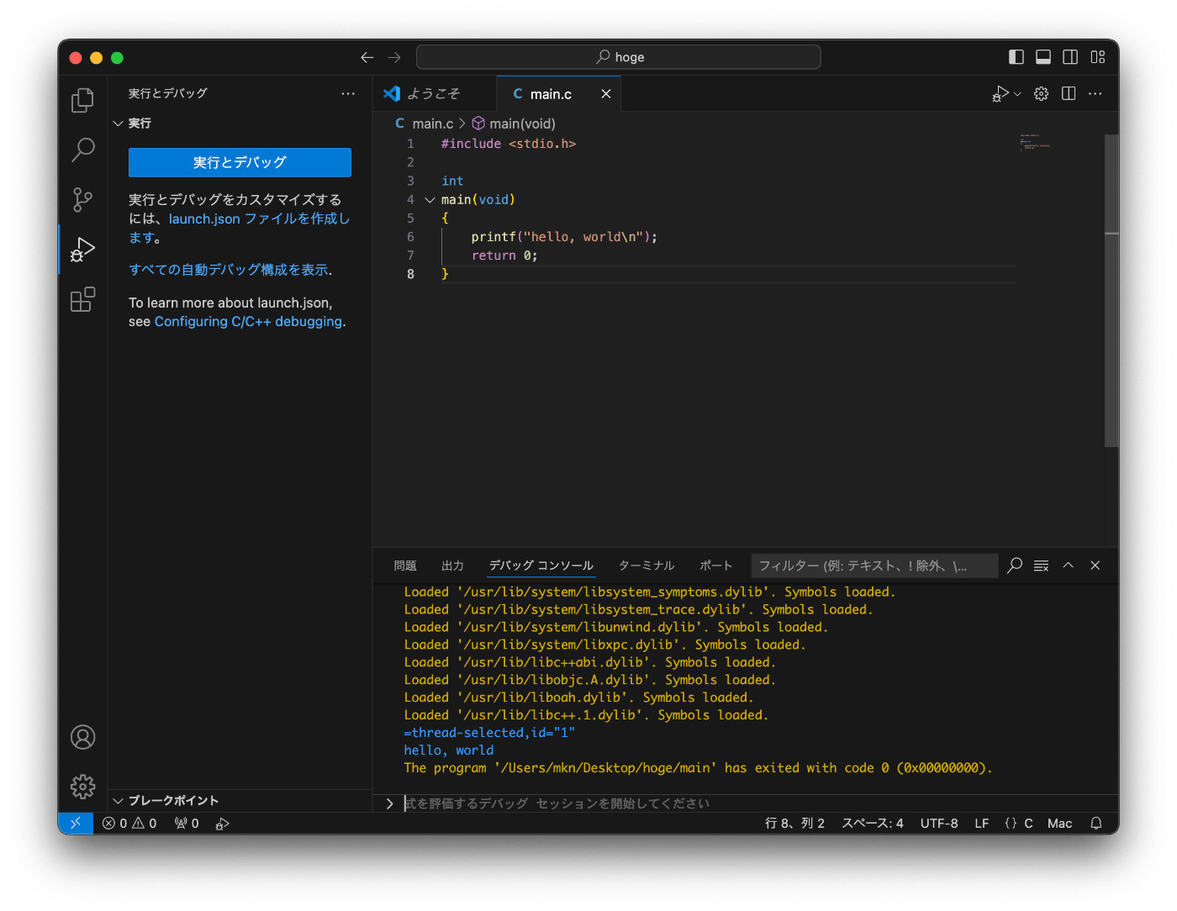Toggle the bottom panel visibility
The width and height of the screenshot is (1177, 911).
pos(1043,57)
